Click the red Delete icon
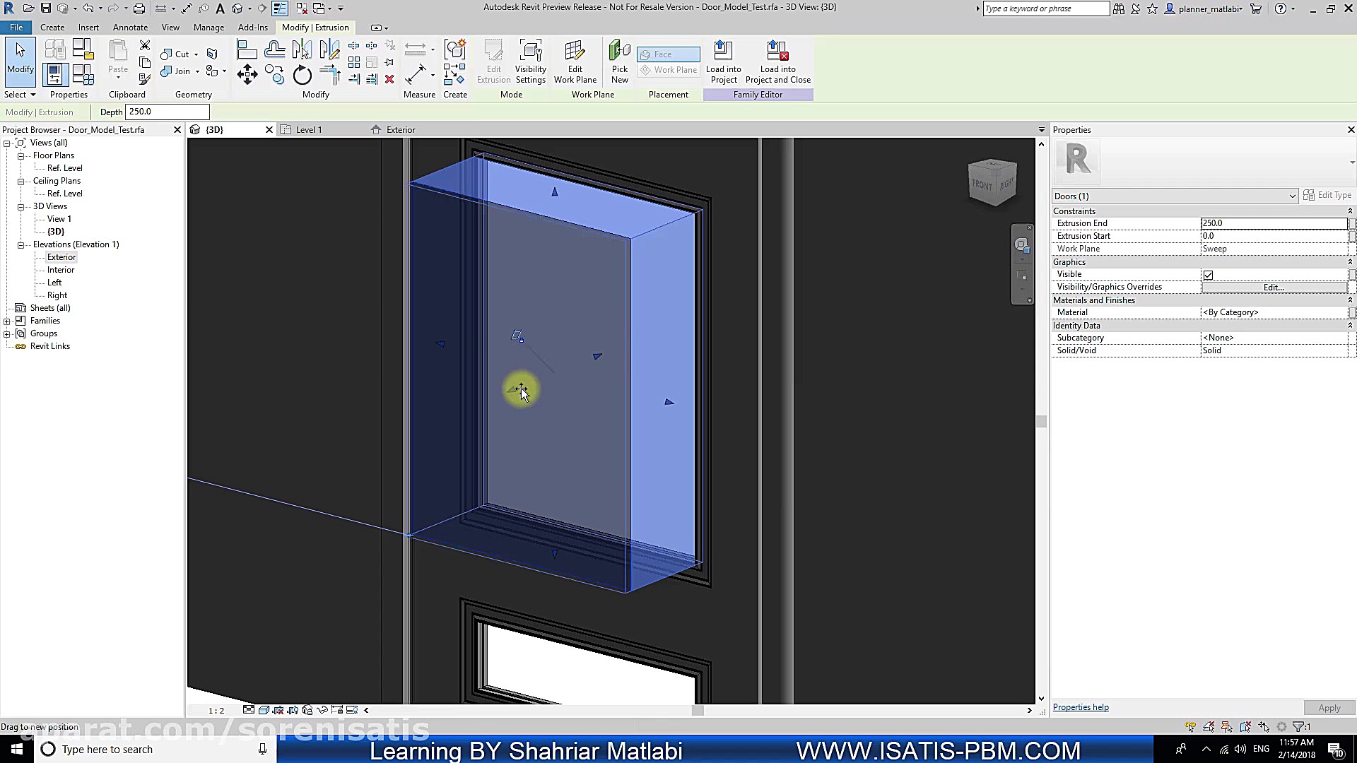The width and height of the screenshot is (1357, 763). coord(389,79)
